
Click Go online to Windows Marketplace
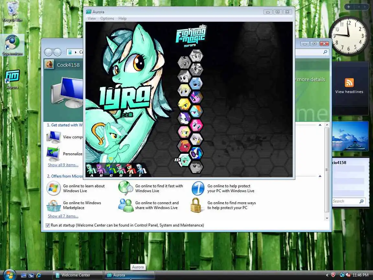click(82, 205)
